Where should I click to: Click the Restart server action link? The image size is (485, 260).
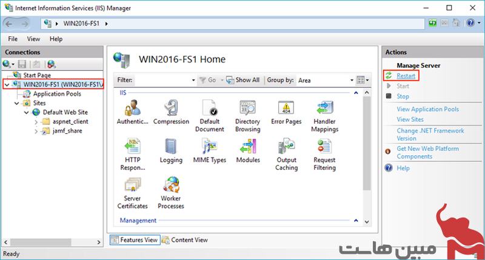pyautogui.click(x=406, y=76)
